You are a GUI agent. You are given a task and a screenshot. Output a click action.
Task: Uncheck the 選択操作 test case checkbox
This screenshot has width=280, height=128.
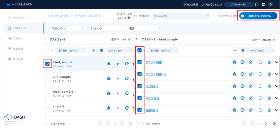click(x=139, y=110)
